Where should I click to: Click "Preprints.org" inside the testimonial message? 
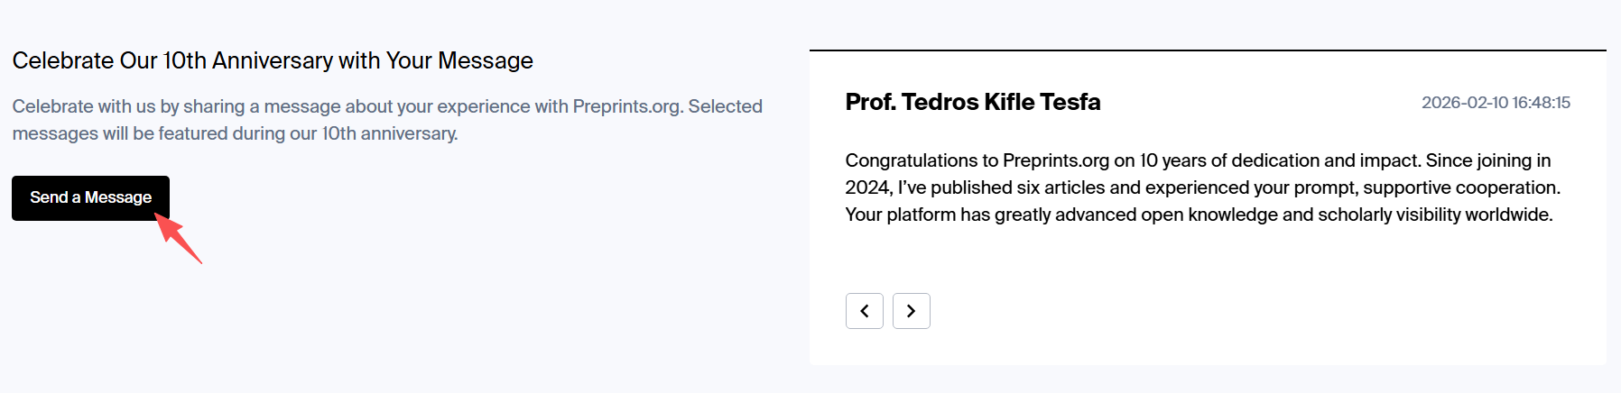[x=1055, y=160]
